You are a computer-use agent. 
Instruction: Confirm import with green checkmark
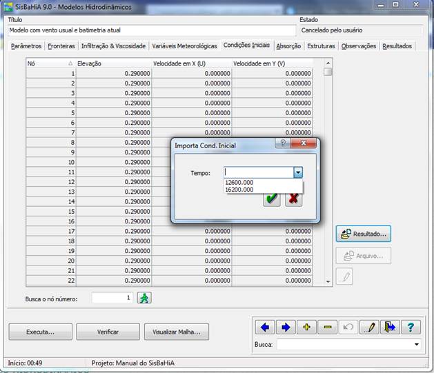pyautogui.click(x=272, y=199)
